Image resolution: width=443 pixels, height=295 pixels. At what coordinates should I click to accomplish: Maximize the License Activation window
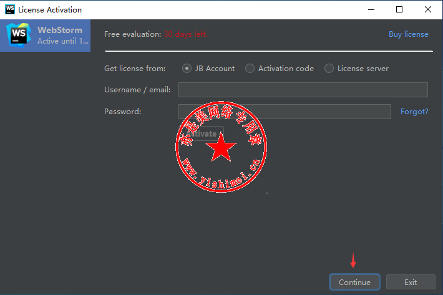coord(399,9)
